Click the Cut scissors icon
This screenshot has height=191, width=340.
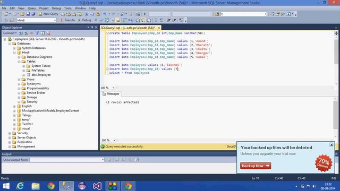pyautogui.click(x=86, y=14)
